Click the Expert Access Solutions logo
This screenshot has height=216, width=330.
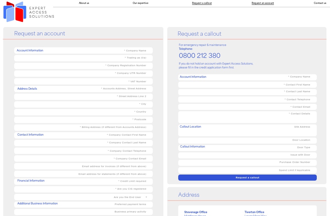(28, 12)
